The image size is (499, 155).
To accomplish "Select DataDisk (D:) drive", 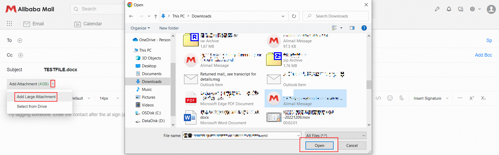I will point(150,121).
